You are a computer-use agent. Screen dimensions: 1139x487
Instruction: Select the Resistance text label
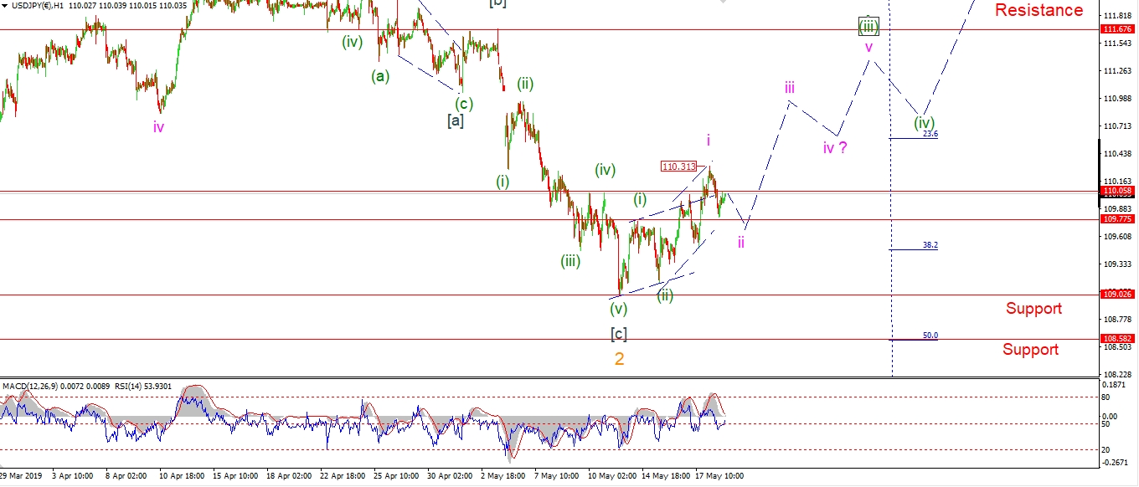(1038, 10)
